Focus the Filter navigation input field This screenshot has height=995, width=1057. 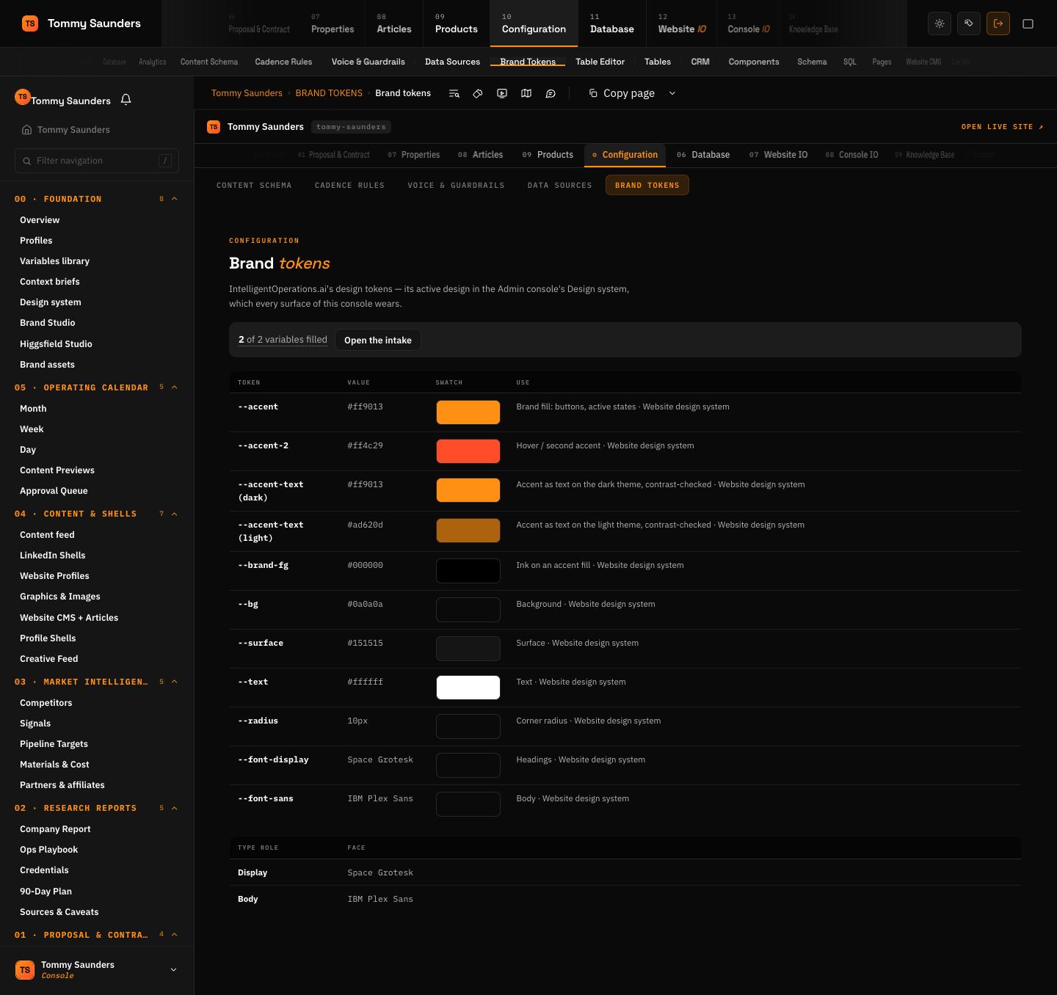pos(97,161)
